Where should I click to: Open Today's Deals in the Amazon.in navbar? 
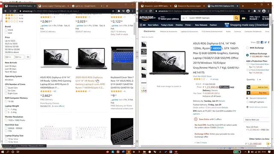point(167,25)
